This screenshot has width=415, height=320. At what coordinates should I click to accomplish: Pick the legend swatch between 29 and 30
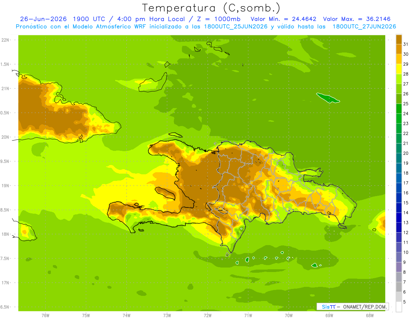[399, 59]
